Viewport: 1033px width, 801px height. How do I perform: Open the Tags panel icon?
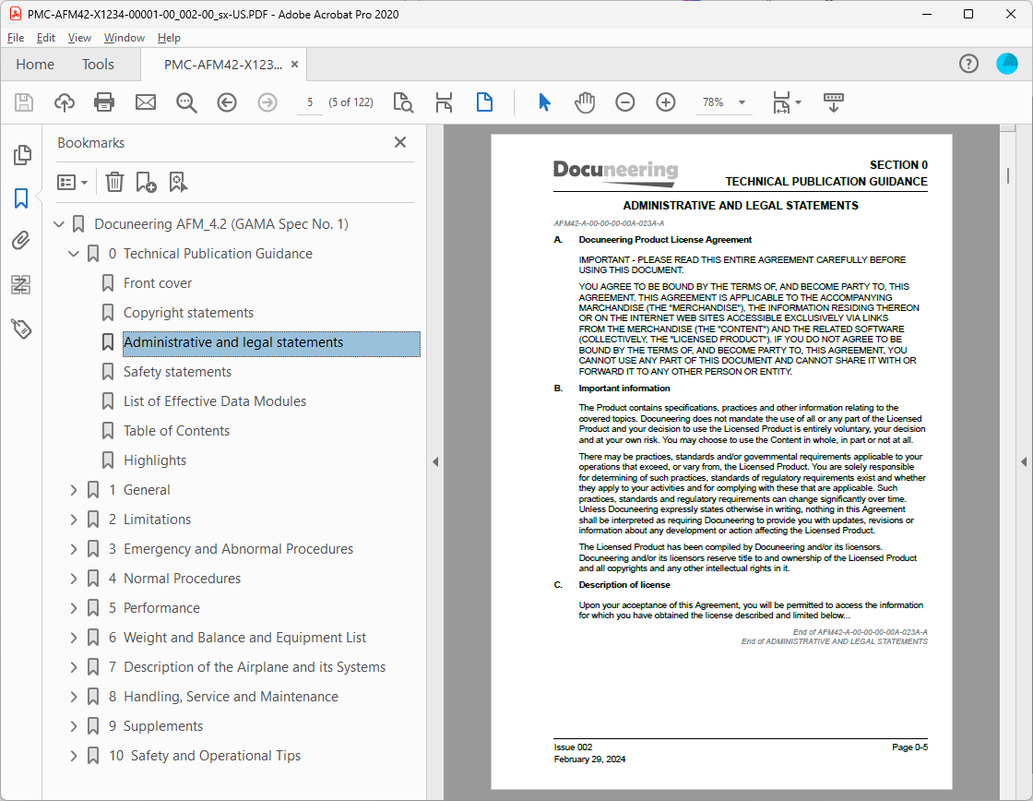tap(21, 329)
